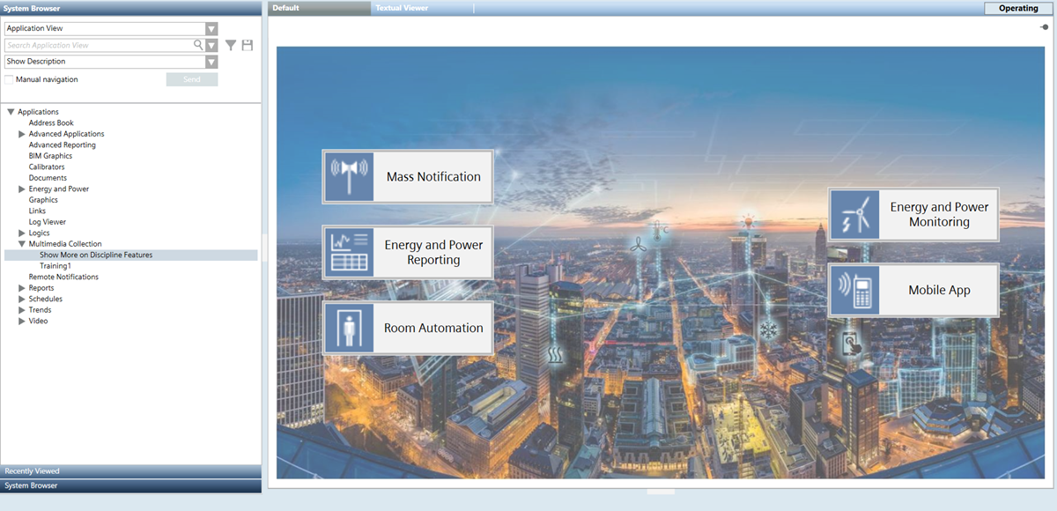Enable the Manual navigation checkbox
Viewport: 1057px width, 511px height.
click(x=9, y=79)
